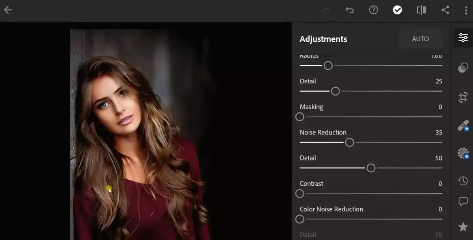Click the Masking value 0

click(440, 107)
